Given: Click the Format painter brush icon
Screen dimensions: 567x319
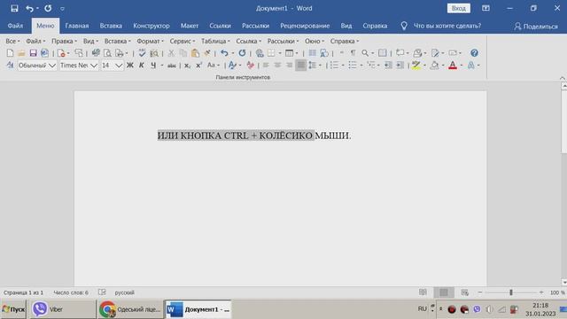Looking at the screenshot, I should pyautogui.click(x=207, y=53).
